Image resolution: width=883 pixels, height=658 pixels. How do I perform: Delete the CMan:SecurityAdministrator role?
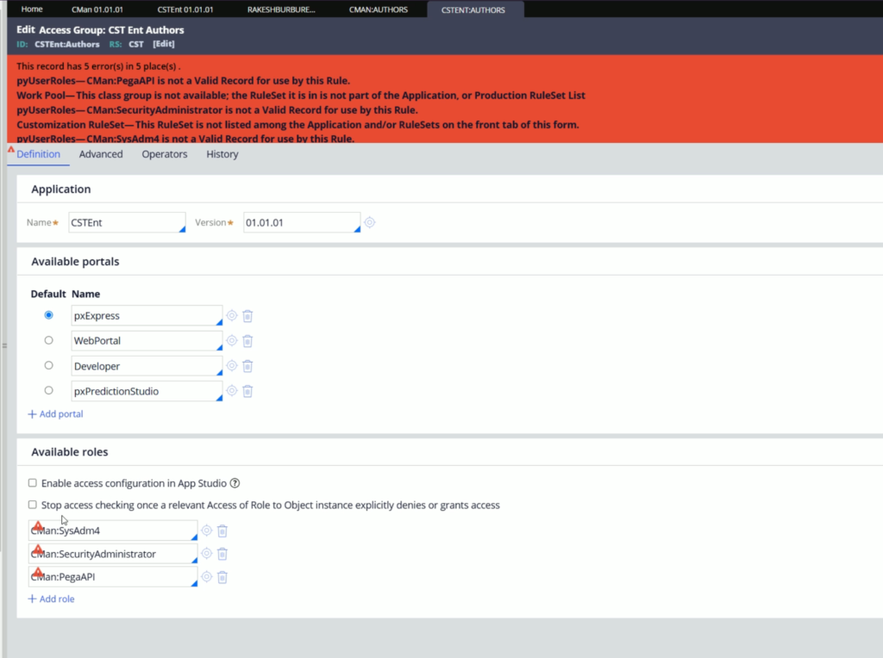[x=222, y=554]
